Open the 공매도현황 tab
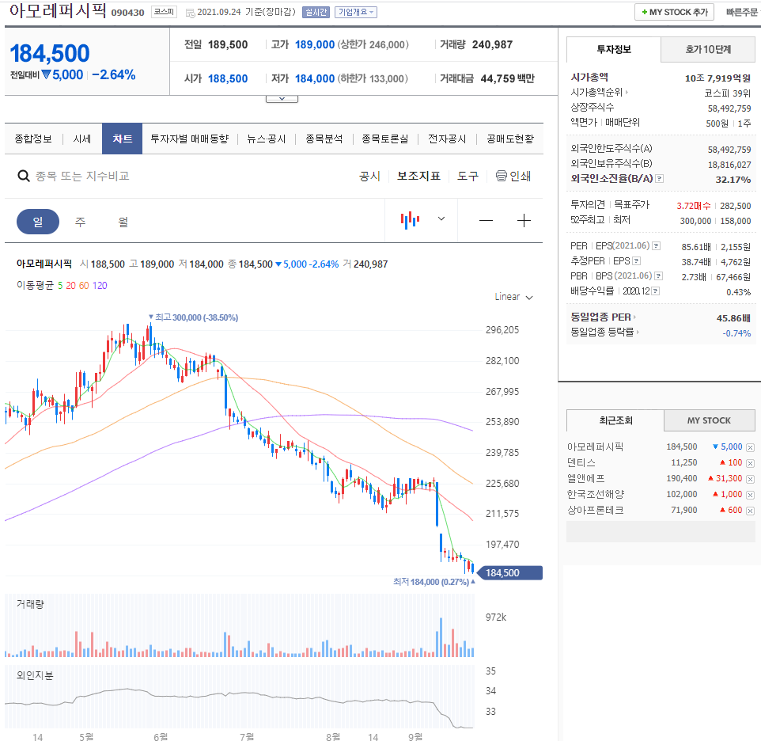The width and height of the screenshot is (761, 741). click(x=510, y=139)
